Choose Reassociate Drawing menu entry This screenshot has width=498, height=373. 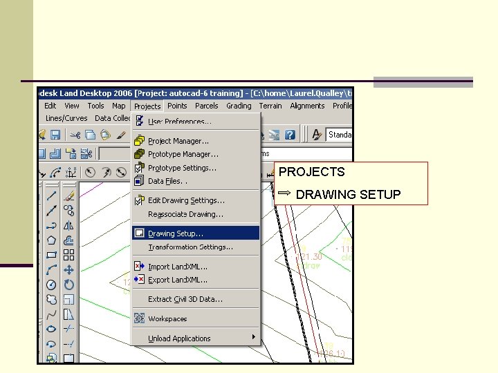tap(196, 214)
